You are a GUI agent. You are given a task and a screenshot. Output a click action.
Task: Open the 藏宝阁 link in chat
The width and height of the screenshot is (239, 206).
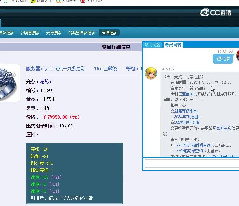pyautogui.click(x=188, y=94)
